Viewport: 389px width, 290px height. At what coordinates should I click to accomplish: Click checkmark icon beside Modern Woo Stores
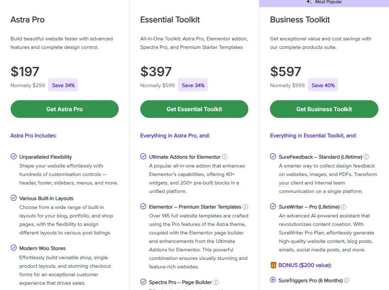13,248
